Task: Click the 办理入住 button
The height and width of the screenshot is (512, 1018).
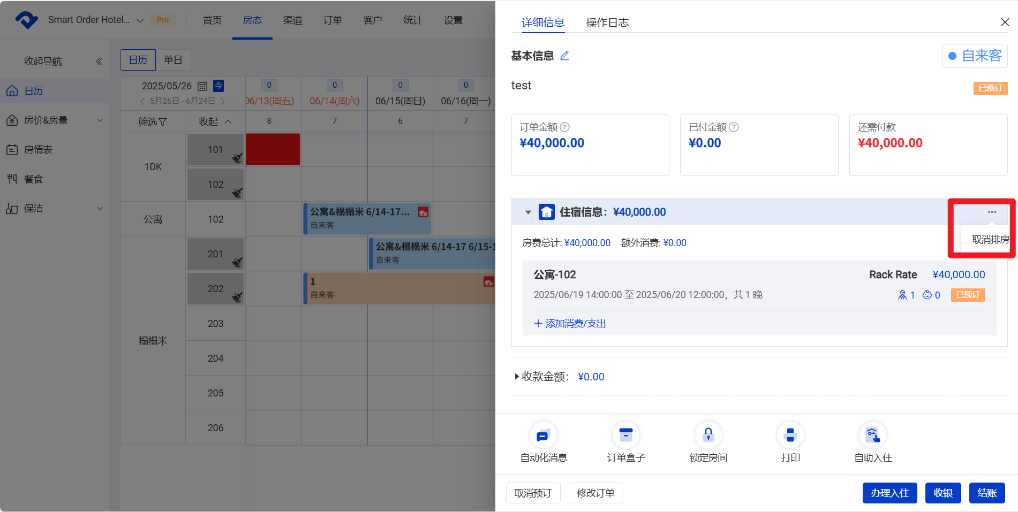Action: click(x=889, y=493)
